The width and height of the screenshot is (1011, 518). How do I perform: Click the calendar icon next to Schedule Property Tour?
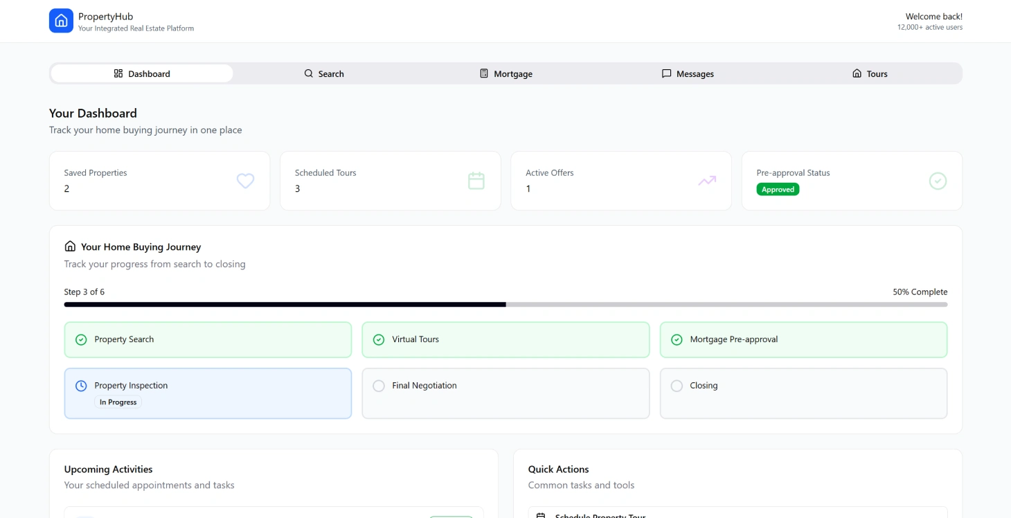(542, 515)
